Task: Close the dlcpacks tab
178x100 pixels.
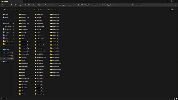Action: click(x=21, y=1)
